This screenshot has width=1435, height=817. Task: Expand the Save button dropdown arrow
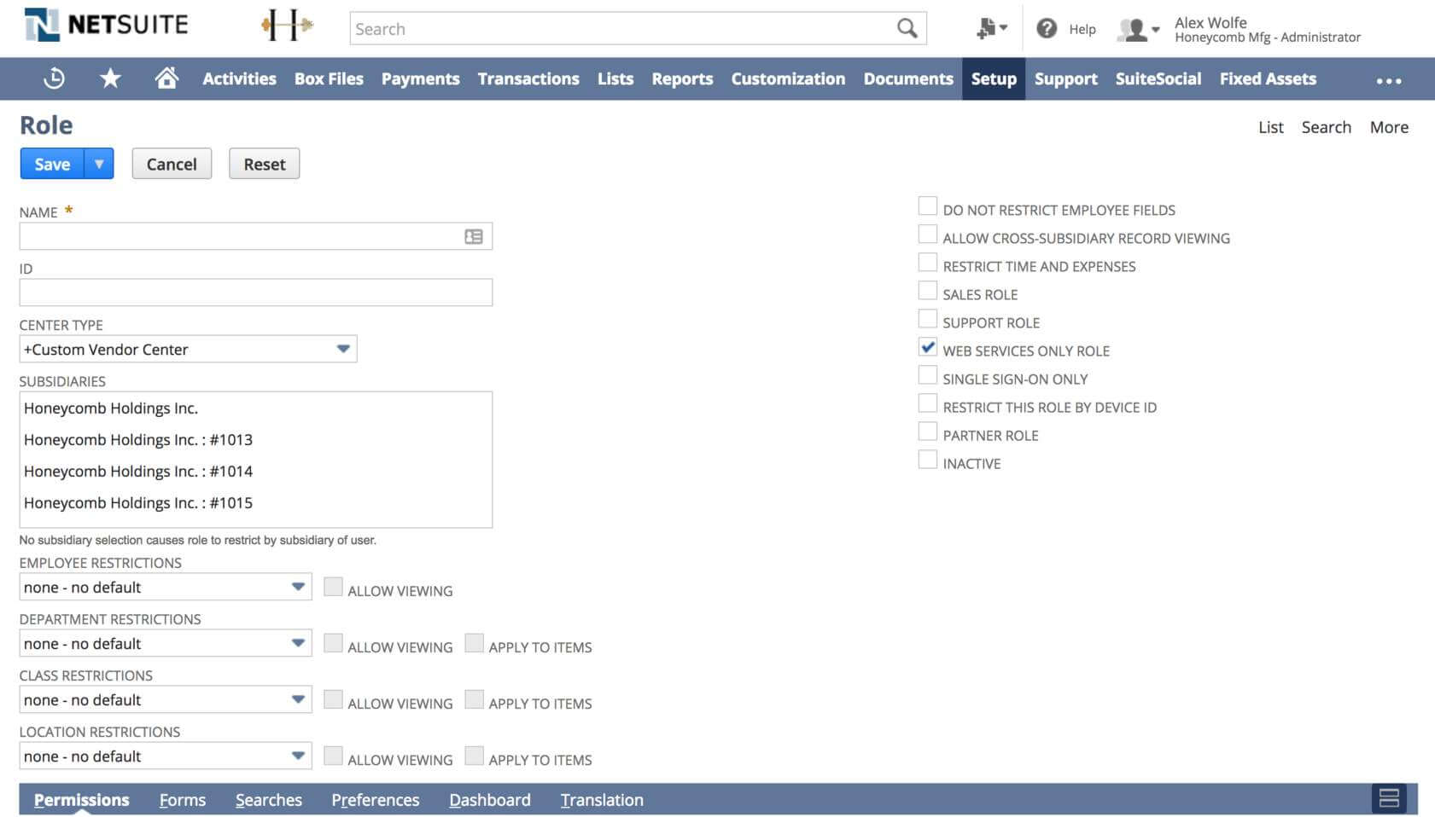[x=99, y=163]
